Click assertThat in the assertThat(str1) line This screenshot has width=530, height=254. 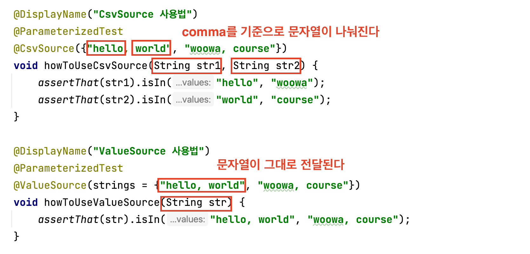[69, 83]
